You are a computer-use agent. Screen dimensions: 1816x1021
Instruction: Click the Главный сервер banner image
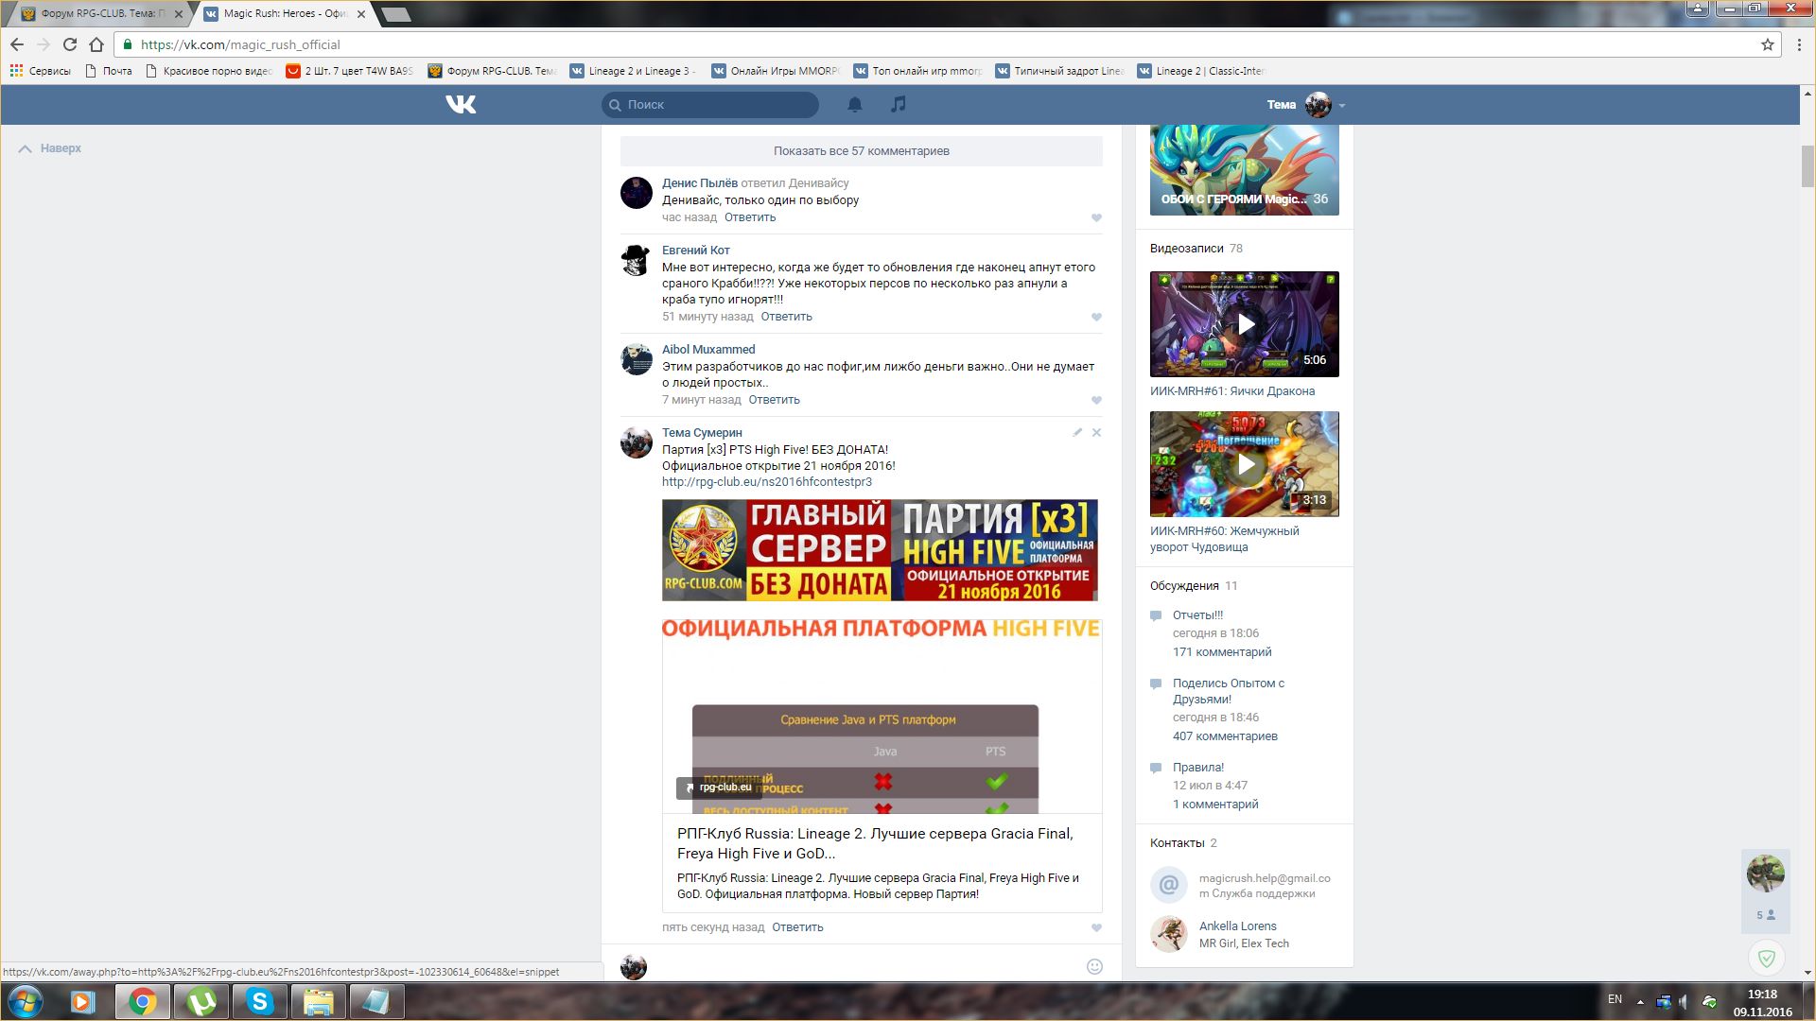880,550
